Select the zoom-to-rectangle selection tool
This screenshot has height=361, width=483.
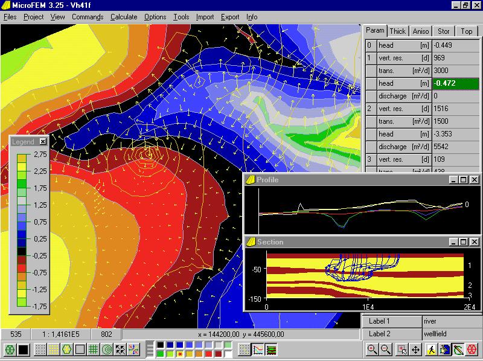click(x=402, y=350)
